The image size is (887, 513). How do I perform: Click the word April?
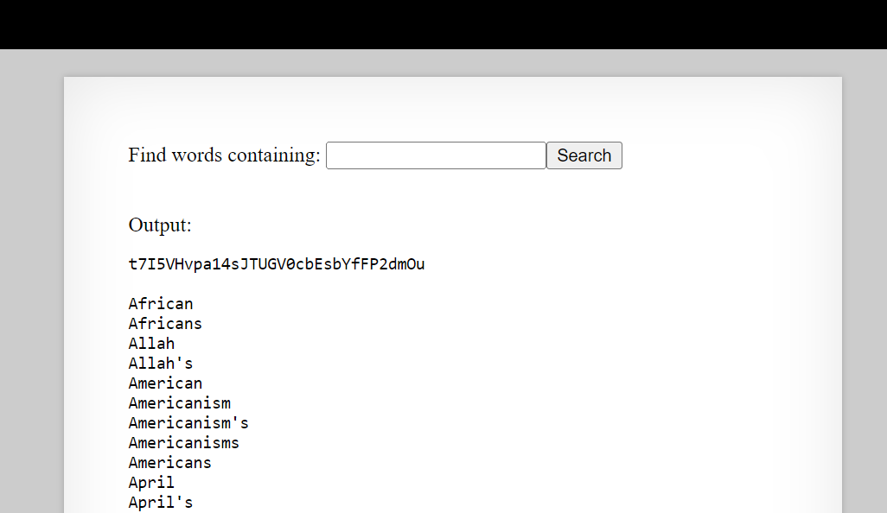(150, 482)
